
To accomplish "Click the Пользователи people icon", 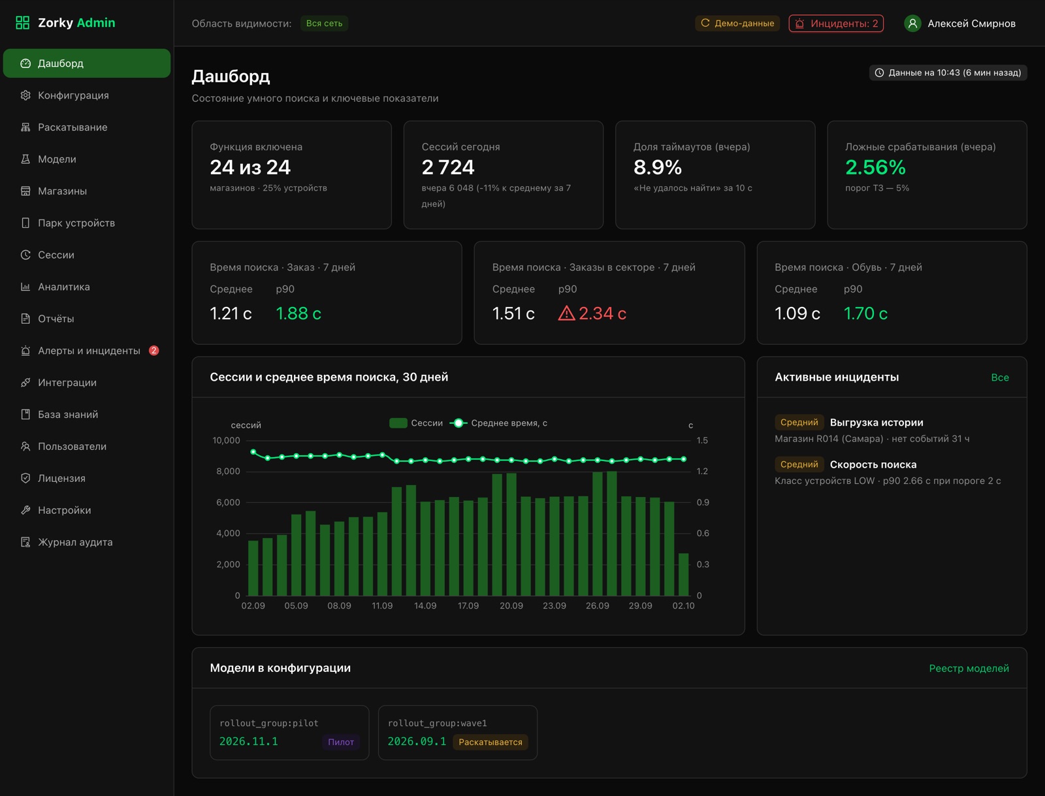I will 25,447.
